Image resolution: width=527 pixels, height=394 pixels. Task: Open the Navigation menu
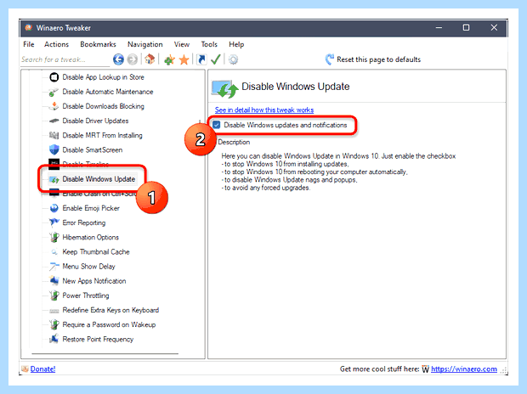(x=145, y=44)
